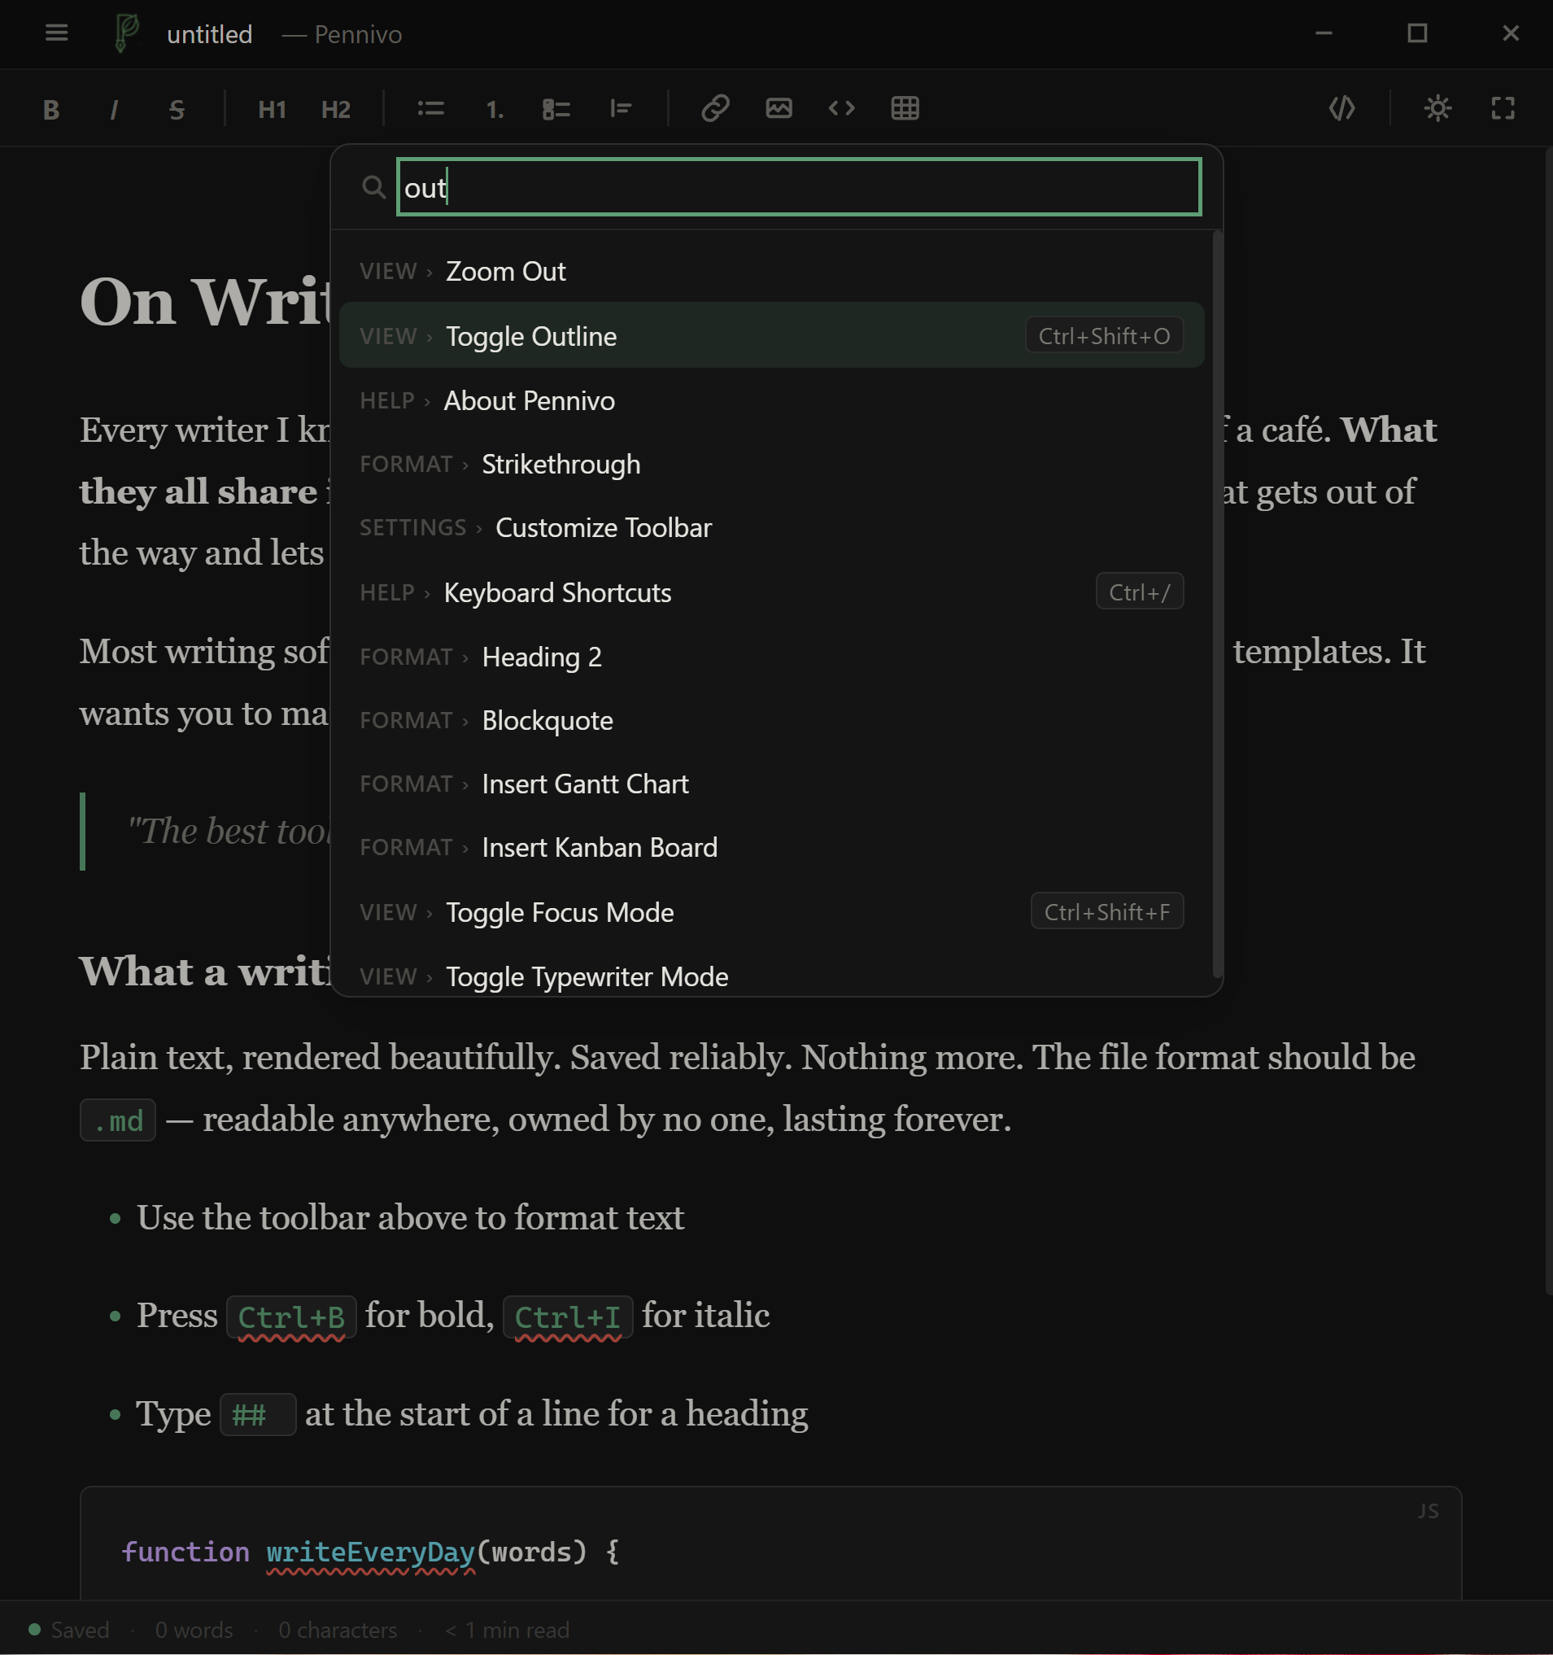1553x1655 pixels.
Task: Insert a hyperlink
Action: pos(716,108)
